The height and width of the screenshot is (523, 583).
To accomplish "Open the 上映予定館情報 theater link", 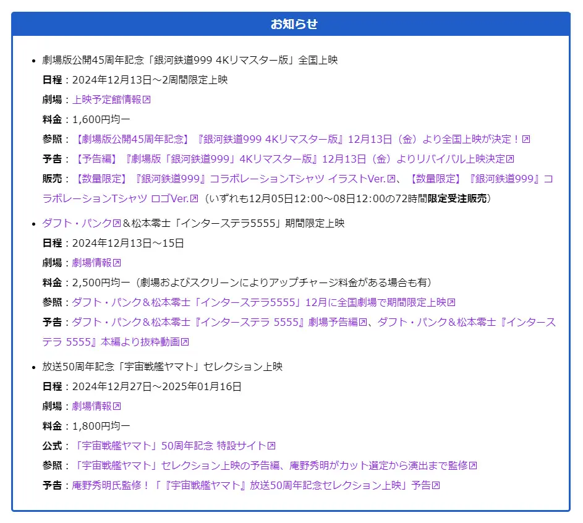I will pos(111,100).
